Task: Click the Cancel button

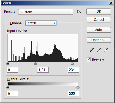Action: pyautogui.click(x=99, y=20)
